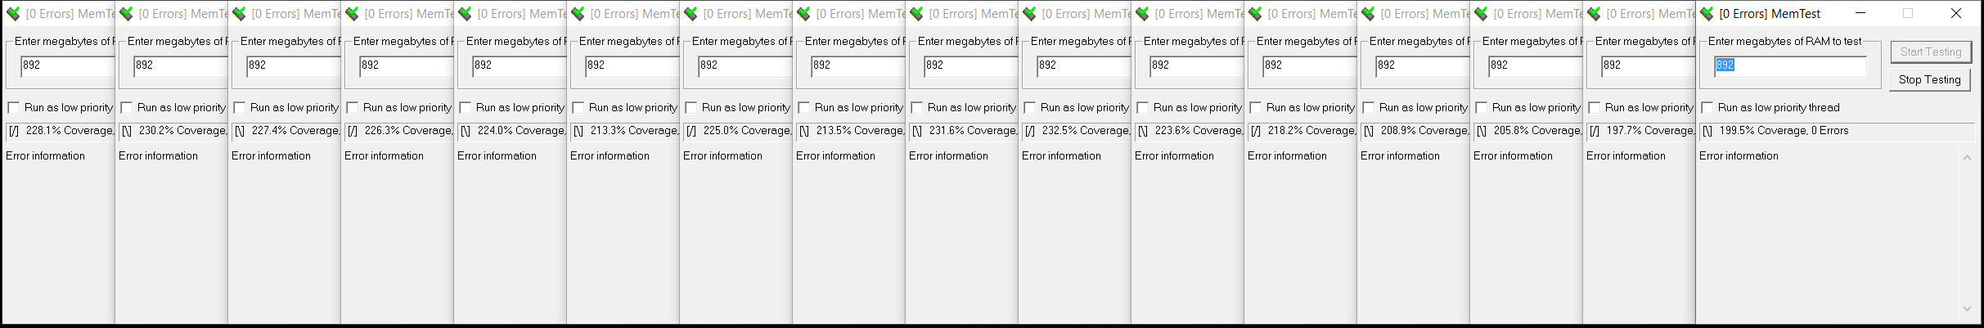Click the Start Testing button

(1930, 52)
